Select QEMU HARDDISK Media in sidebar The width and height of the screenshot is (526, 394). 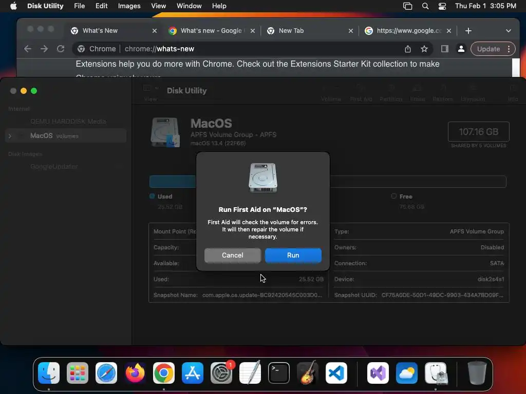click(68, 121)
